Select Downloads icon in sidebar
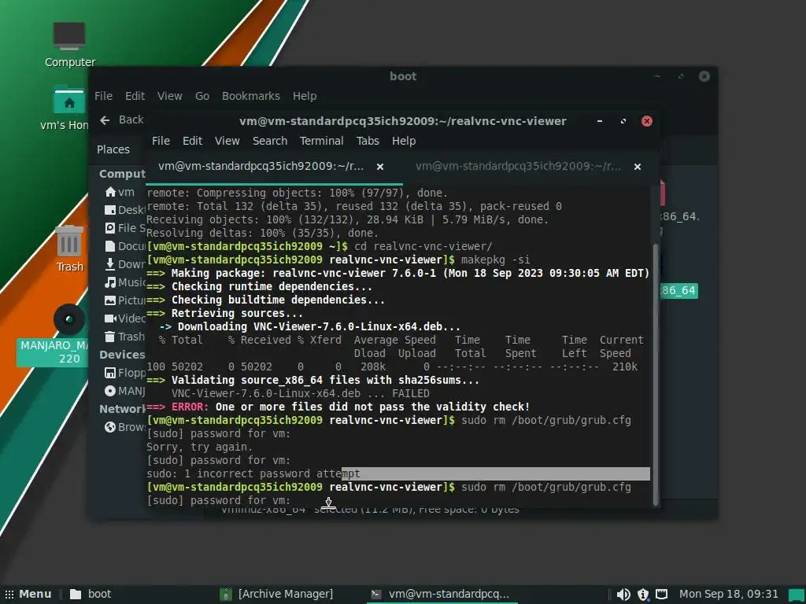The image size is (806, 604). point(110,264)
